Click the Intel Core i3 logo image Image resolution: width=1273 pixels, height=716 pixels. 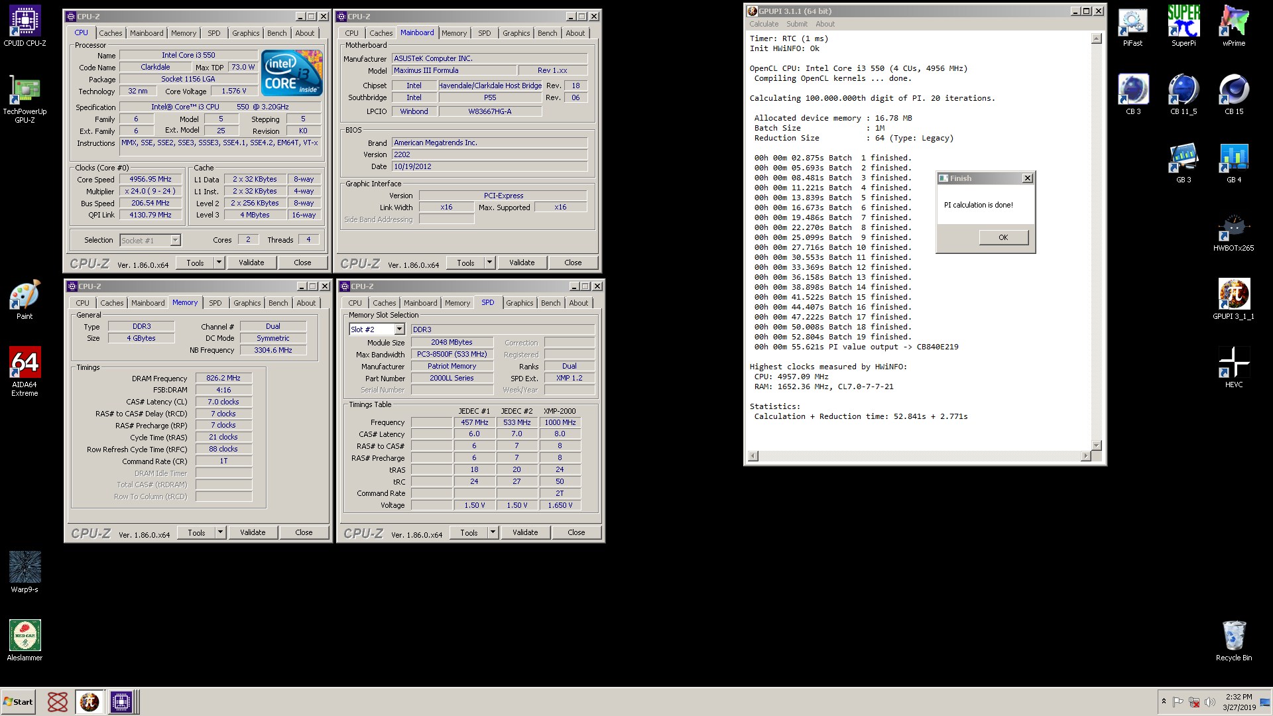point(292,72)
